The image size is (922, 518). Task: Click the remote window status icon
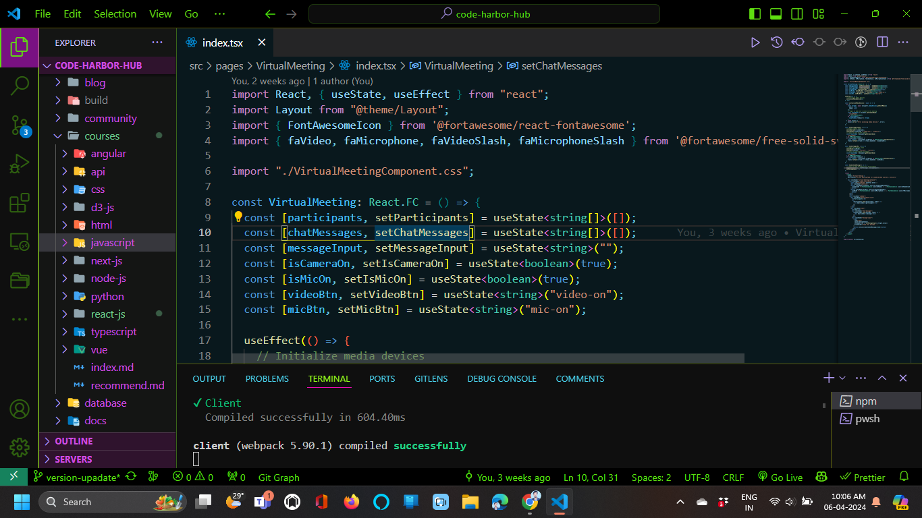click(13, 477)
